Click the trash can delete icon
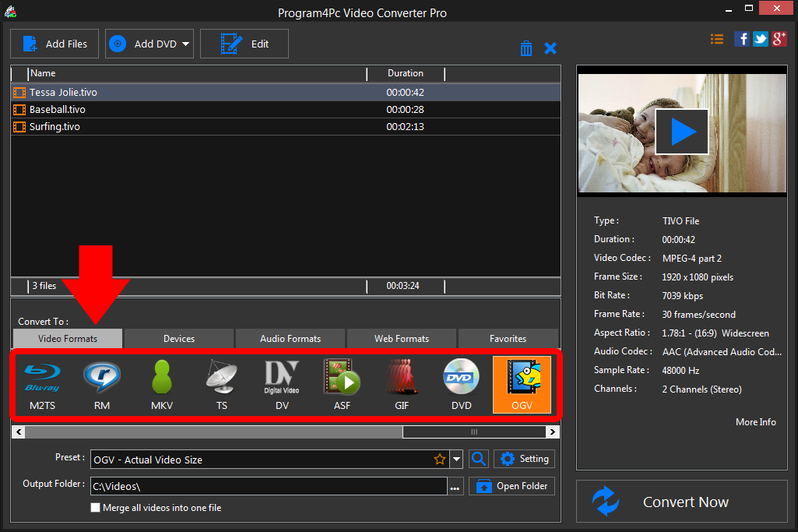This screenshot has height=532, width=798. [526, 48]
